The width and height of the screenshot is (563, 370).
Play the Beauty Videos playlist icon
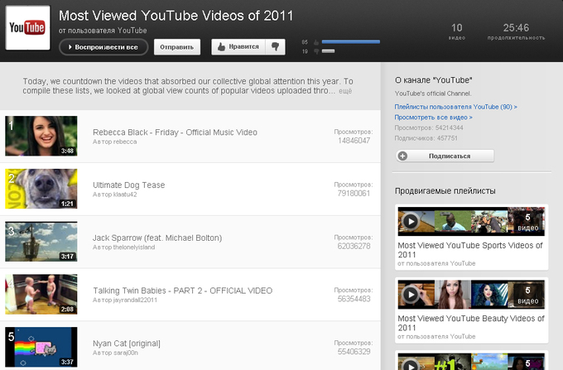[x=411, y=295]
